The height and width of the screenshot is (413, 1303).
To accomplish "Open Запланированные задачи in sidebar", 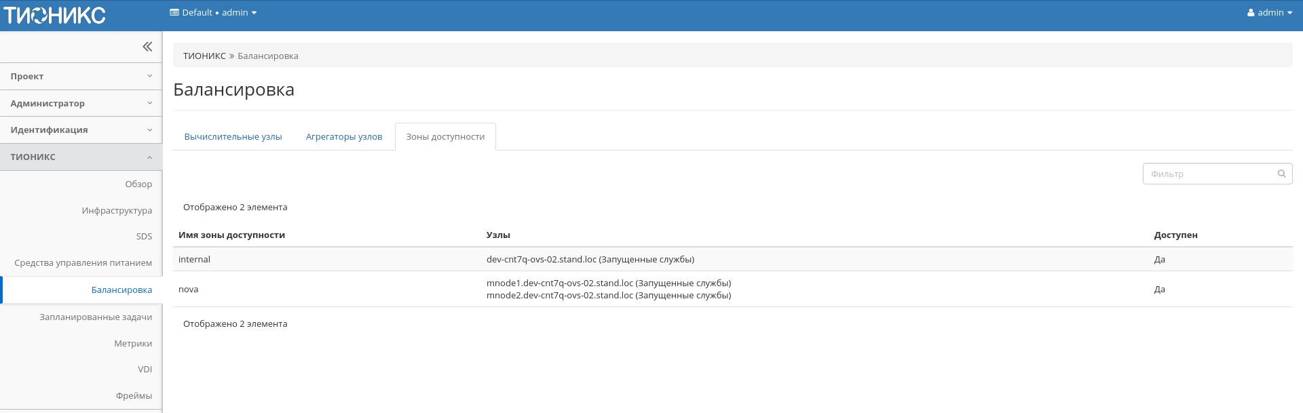I will point(96,317).
